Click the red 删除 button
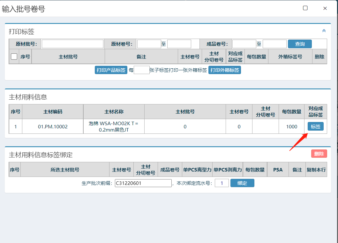Viewport: 338px width, 243px height. tap(319, 154)
